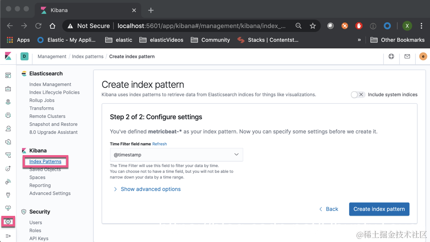The image size is (430, 242).
Task: Go to Index Lifecycle Policies
Action: (x=54, y=92)
